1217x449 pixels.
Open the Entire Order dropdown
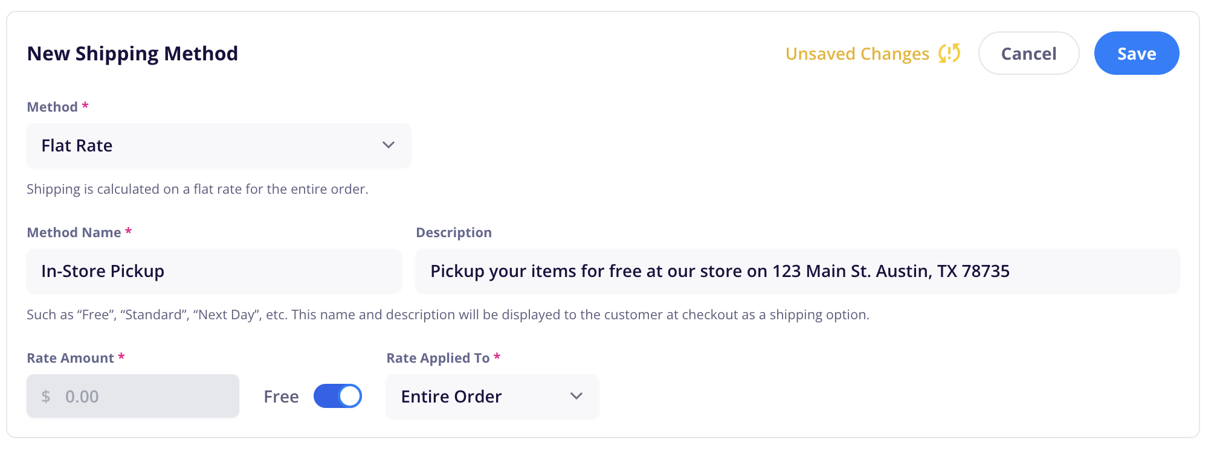click(x=492, y=396)
